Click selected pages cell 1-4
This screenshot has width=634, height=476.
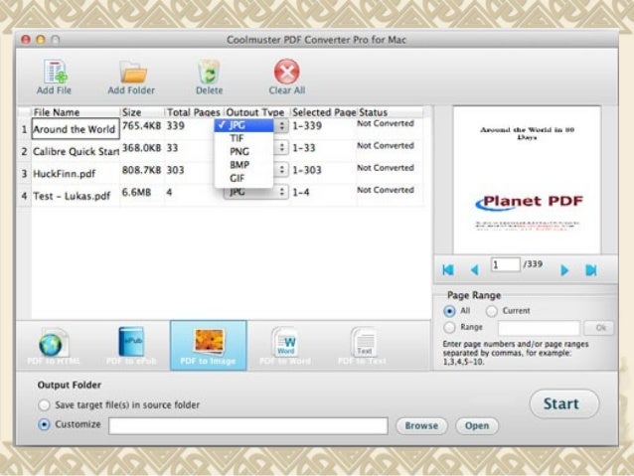(x=301, y=192)
